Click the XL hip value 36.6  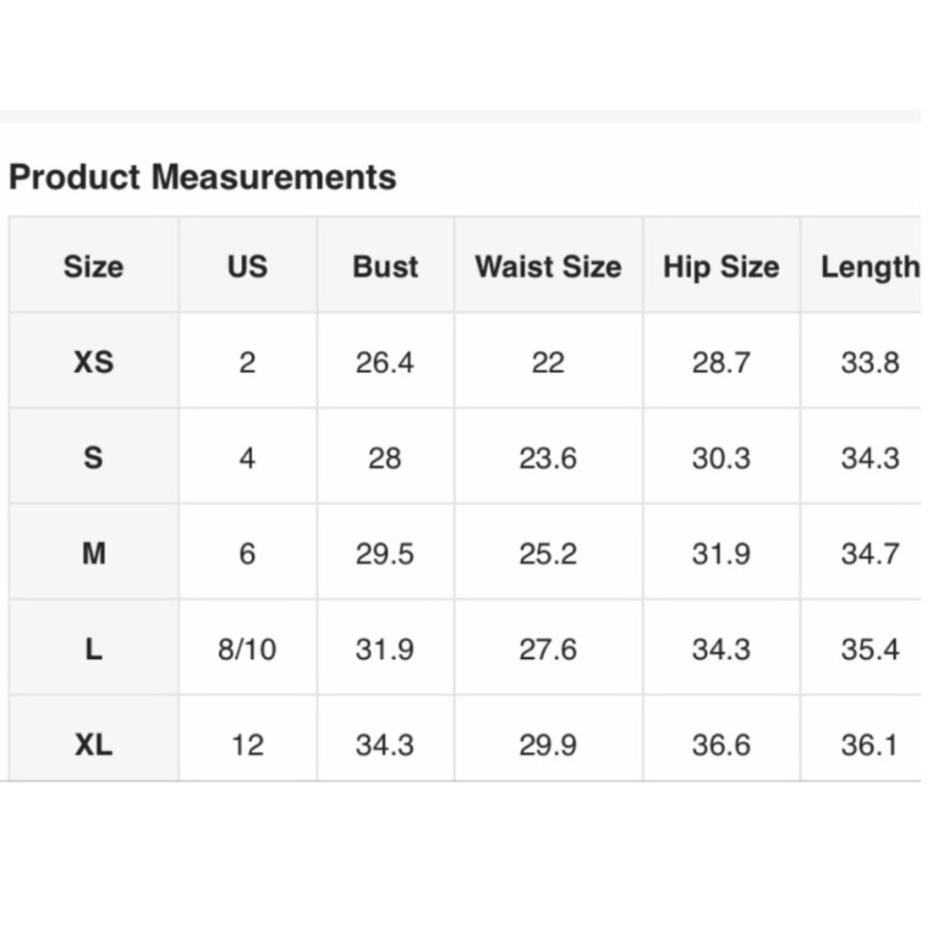721,745
